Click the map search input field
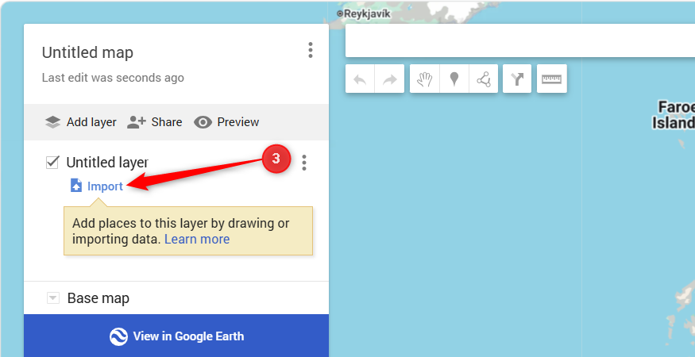 520,40
